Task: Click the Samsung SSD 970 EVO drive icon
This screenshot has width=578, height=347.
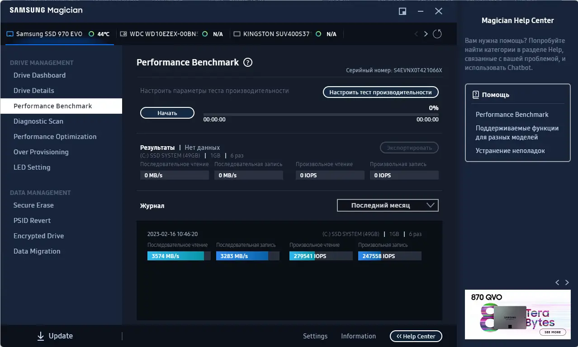Action: [10, 34]
